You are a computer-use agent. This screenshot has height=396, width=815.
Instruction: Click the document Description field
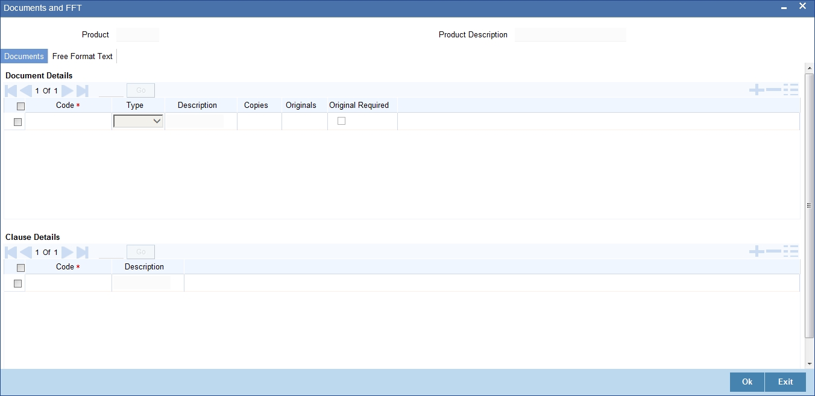click(195, 121)
